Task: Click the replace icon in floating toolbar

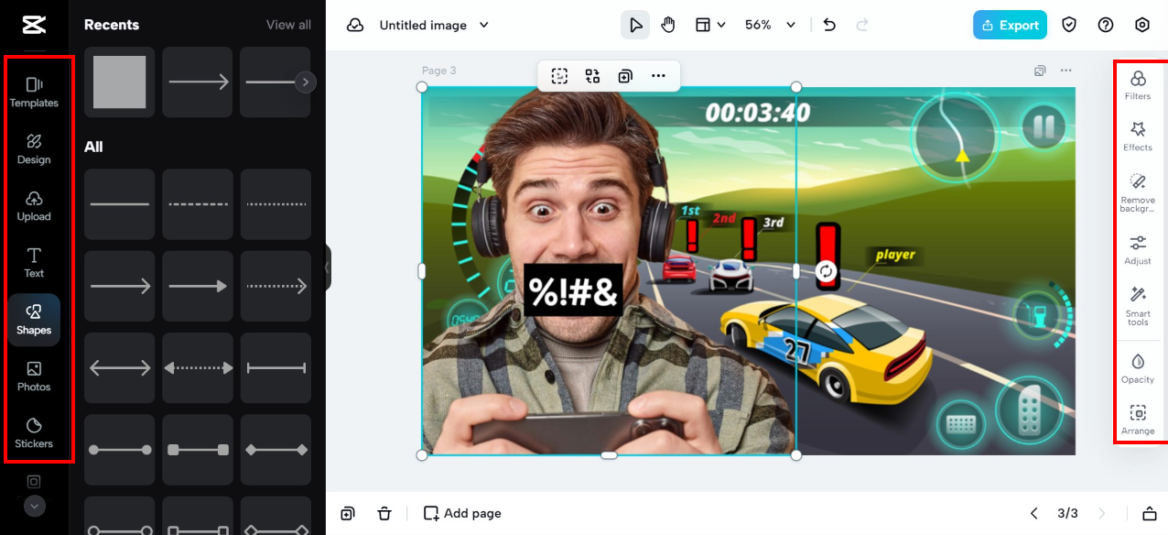Action: coord(592,76)
